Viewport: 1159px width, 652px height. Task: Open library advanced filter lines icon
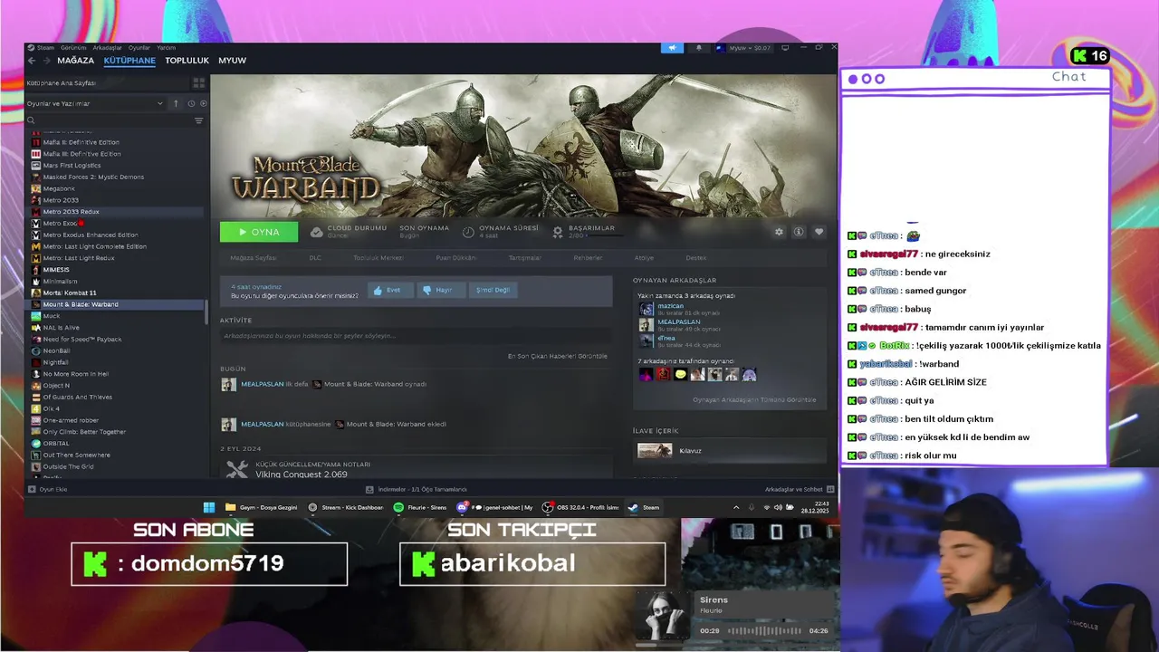(x=199, y=120)
